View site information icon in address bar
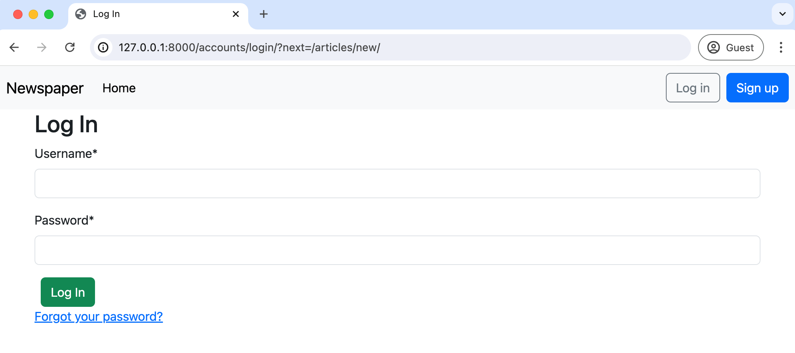 103,47
